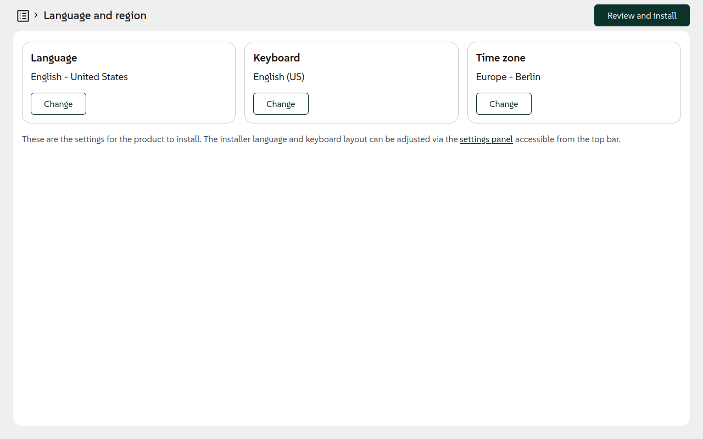Change the Time zone
Viewport: 703px width, 439px height.
coord(504,104)
